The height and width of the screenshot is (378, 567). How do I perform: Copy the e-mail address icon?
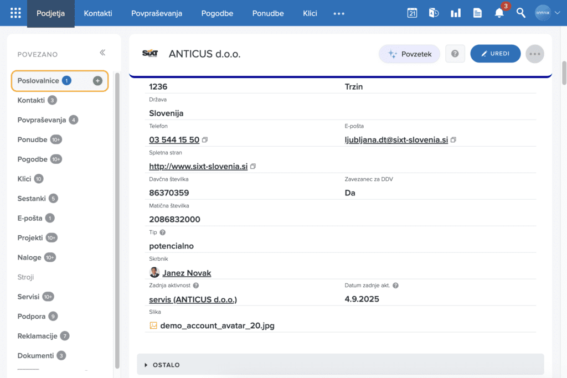click(x=453, y=140)
